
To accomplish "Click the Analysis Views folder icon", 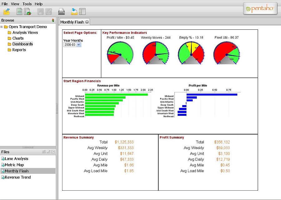I will (x=9, y=32).
